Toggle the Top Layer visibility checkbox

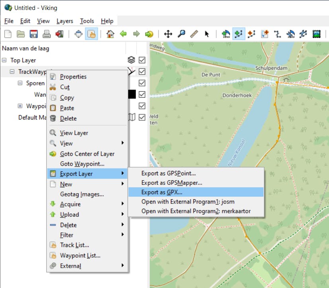142,60
